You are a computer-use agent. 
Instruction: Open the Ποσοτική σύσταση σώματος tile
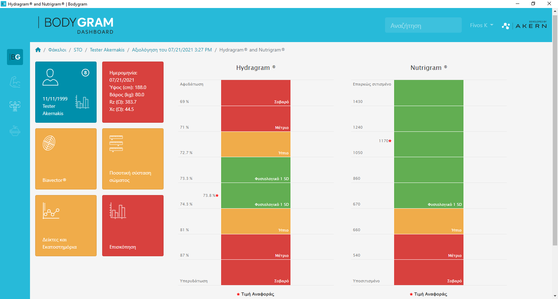tap(133, 159)
